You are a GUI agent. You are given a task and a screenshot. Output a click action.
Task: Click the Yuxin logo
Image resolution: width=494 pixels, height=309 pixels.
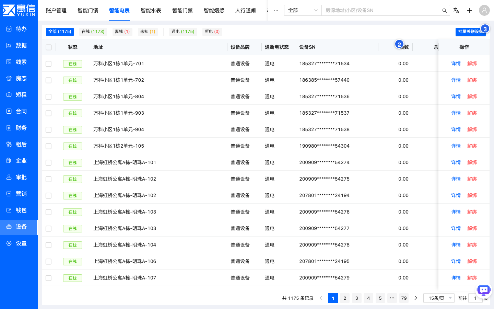point(19,10)
